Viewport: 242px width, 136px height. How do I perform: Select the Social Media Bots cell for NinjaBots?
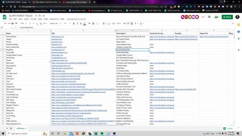[x=133, y=50]
